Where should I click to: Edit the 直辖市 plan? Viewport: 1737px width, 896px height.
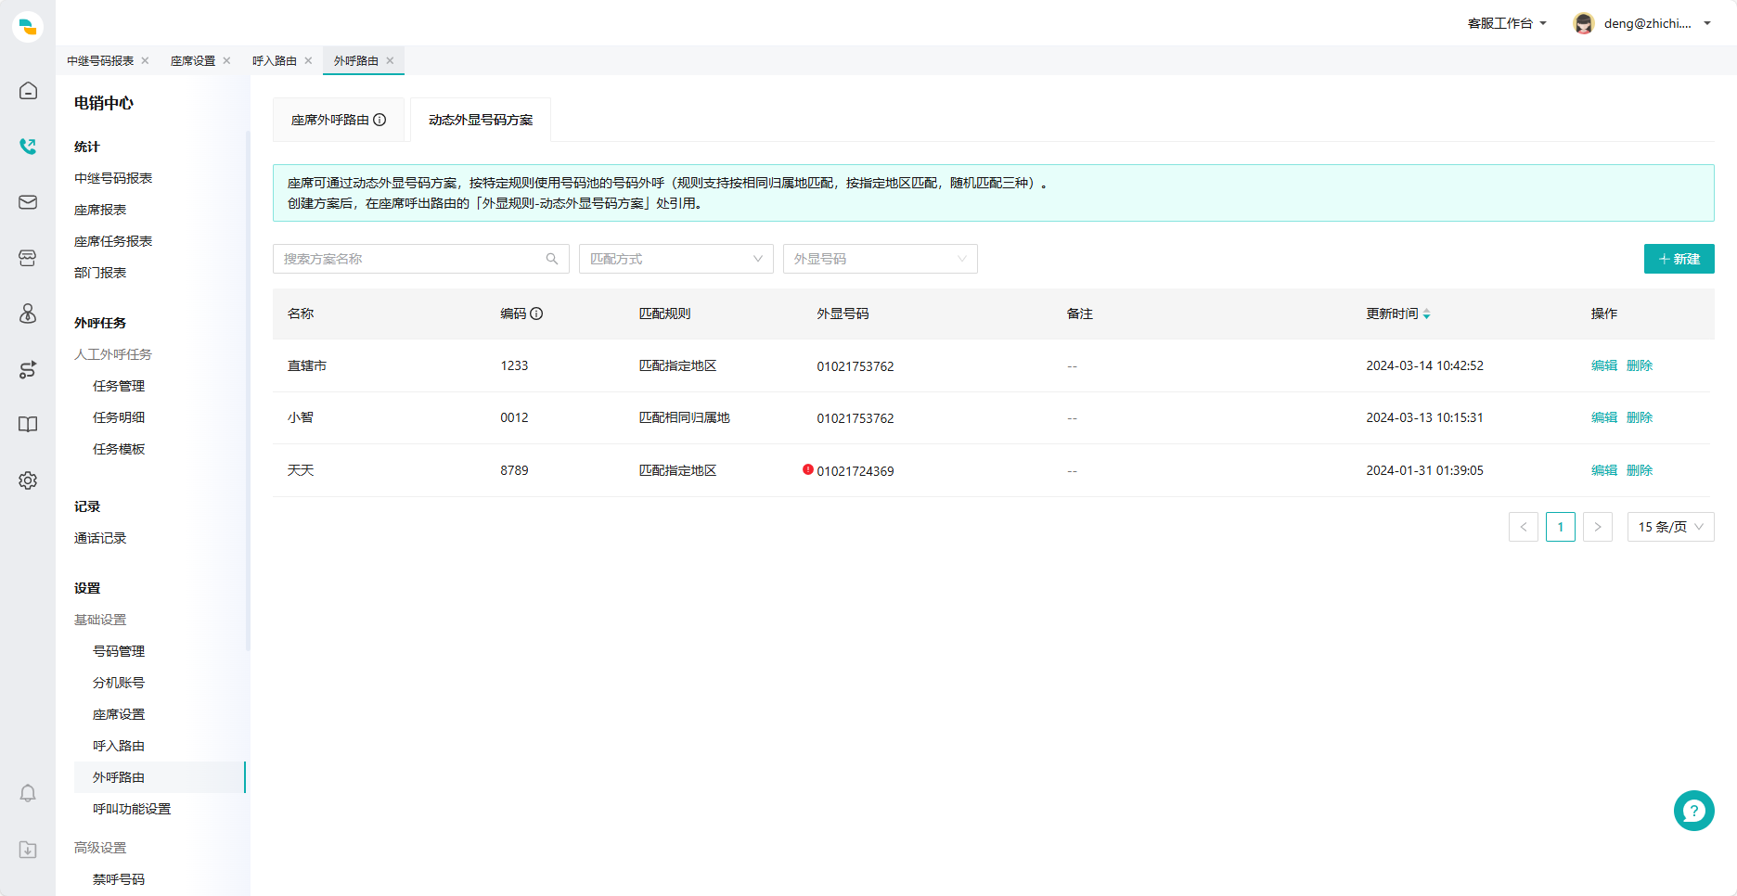click(x=1604, y=365)
